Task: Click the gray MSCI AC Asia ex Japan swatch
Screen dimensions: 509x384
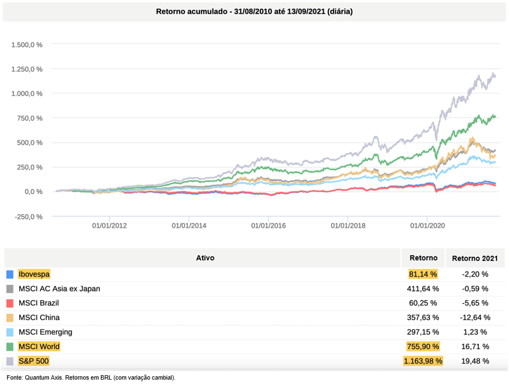Action: [10, 289]
